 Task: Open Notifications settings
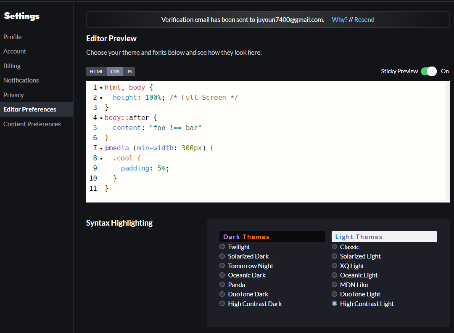pyautogui.click(x=21, y=80)
